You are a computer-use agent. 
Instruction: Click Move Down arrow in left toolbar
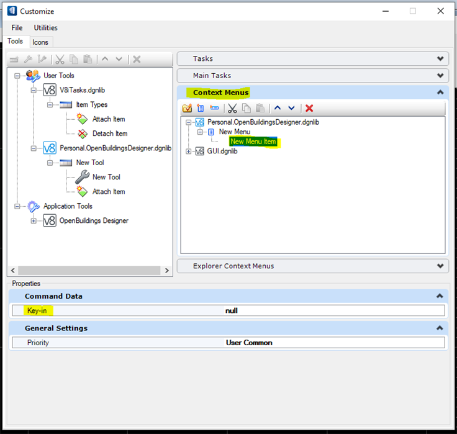[119, 59]
